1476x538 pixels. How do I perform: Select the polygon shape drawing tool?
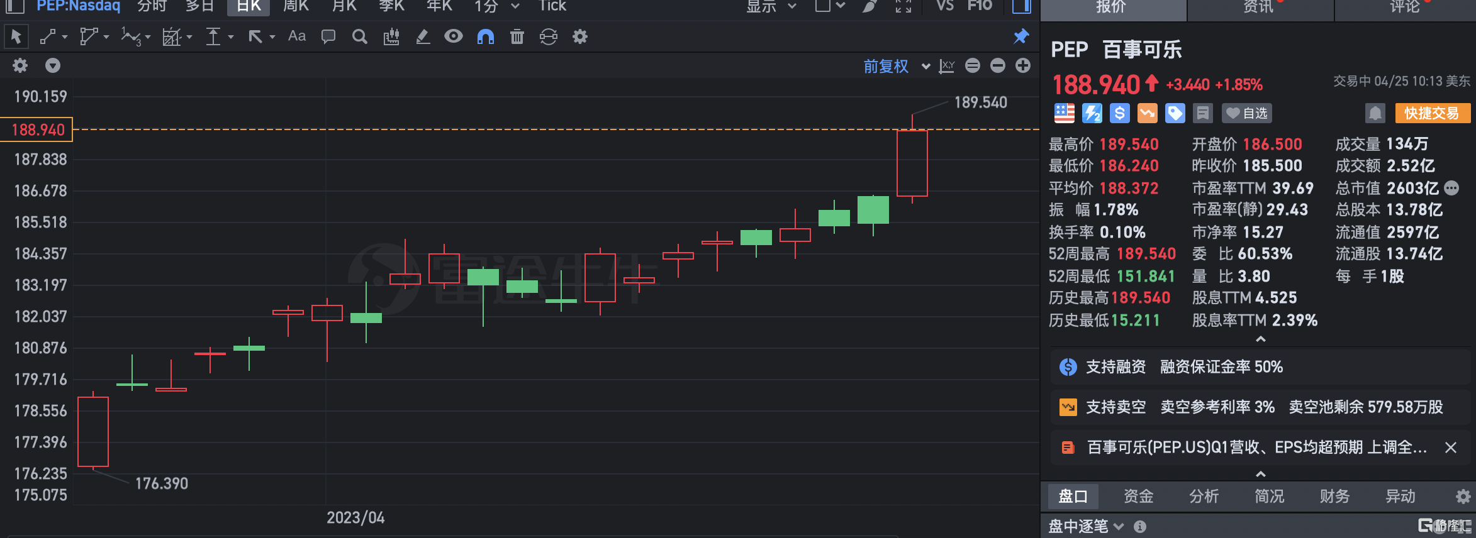[x=89, y=36]
